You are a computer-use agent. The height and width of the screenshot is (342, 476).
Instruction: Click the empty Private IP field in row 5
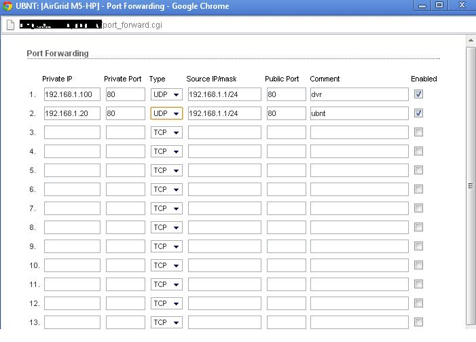point(72,170)
